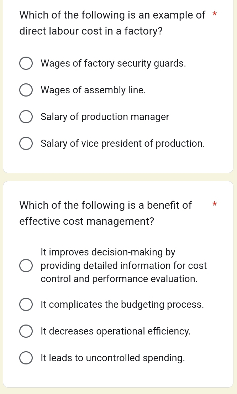Pick radio button for vice president salary
237x394 pixels.
coord(26,144)
